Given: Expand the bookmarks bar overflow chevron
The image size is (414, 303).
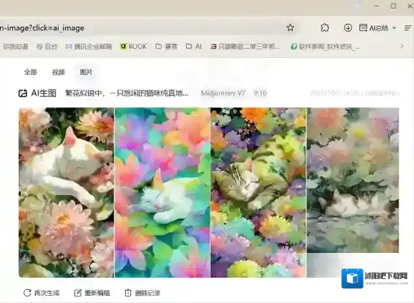Looking at the screenshot, I should pyautogui.click(x=402, y=46).
